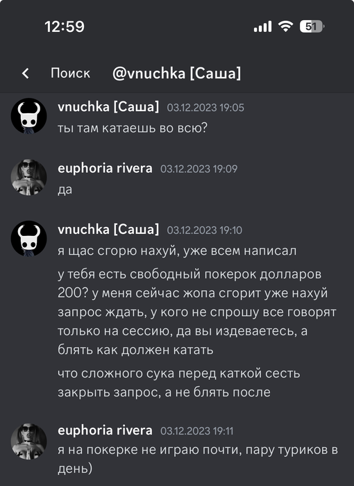Select message "ты там катаешь во всю?"

(x=133, y=128)
